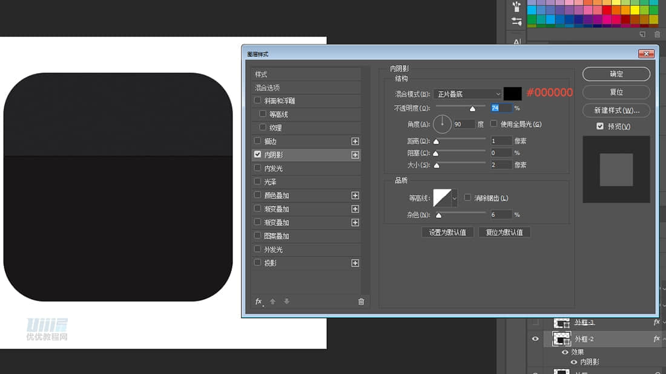Click the 不透明度 slider handle
The height and width of the screenshot is (374, 666).
tap(472, 109)
